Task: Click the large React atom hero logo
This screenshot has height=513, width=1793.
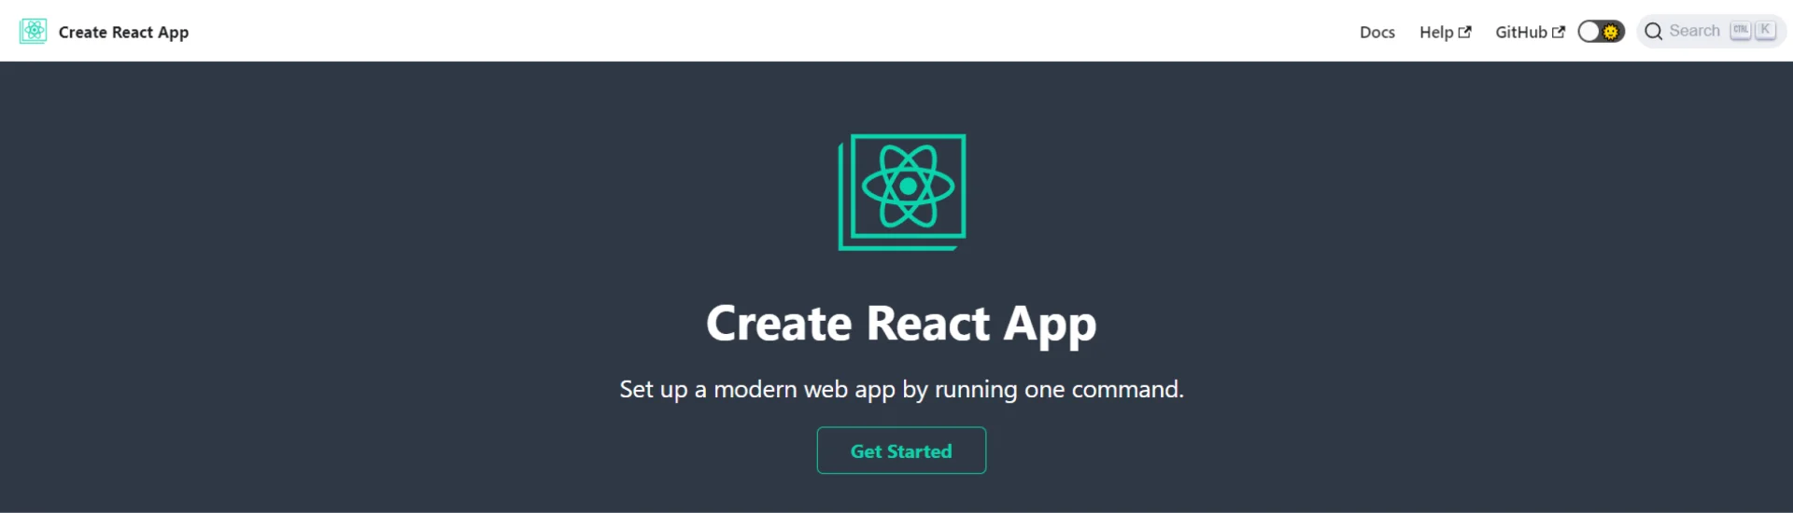Action: coord(902,192)
